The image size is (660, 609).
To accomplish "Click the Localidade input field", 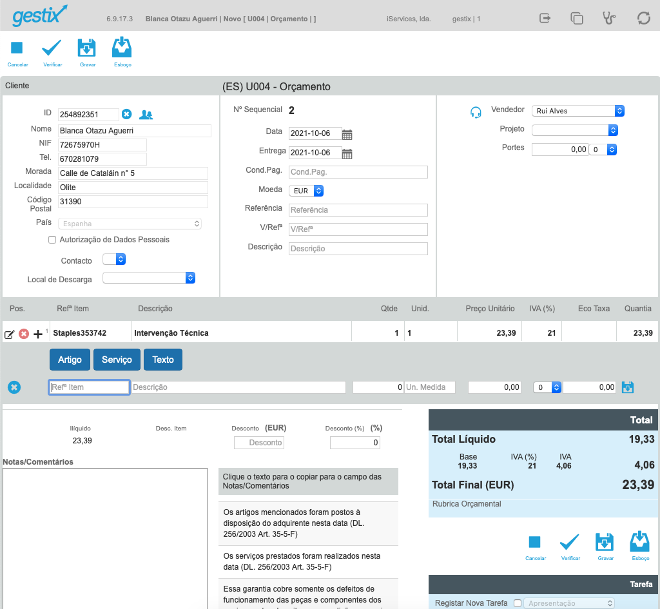I will coord(133,188).
